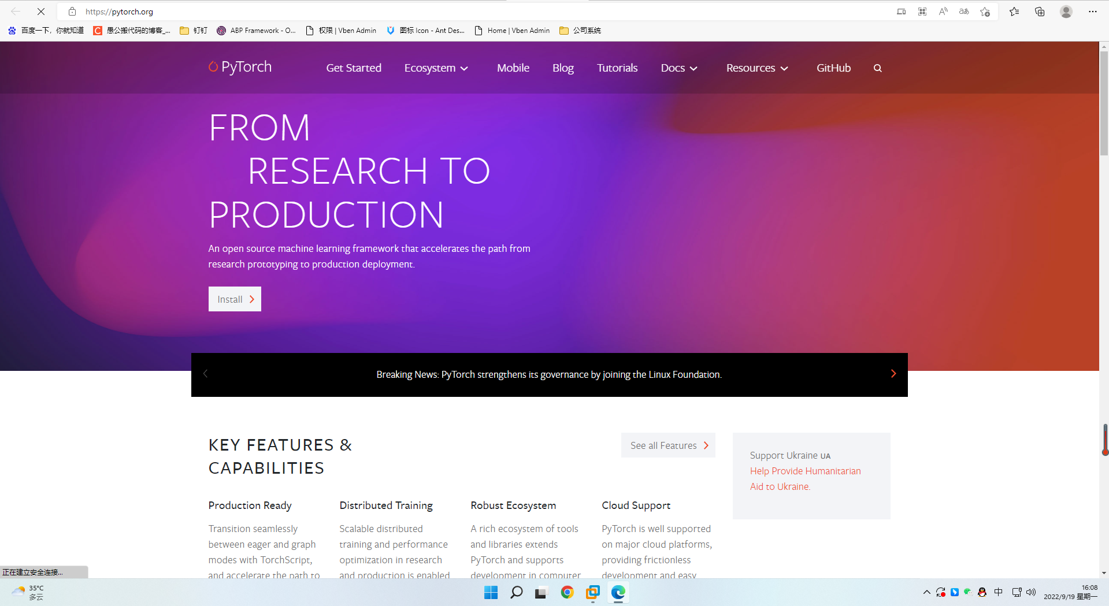
Task: Open the clock and date in the taskbar
Action: coord(1070,592)
